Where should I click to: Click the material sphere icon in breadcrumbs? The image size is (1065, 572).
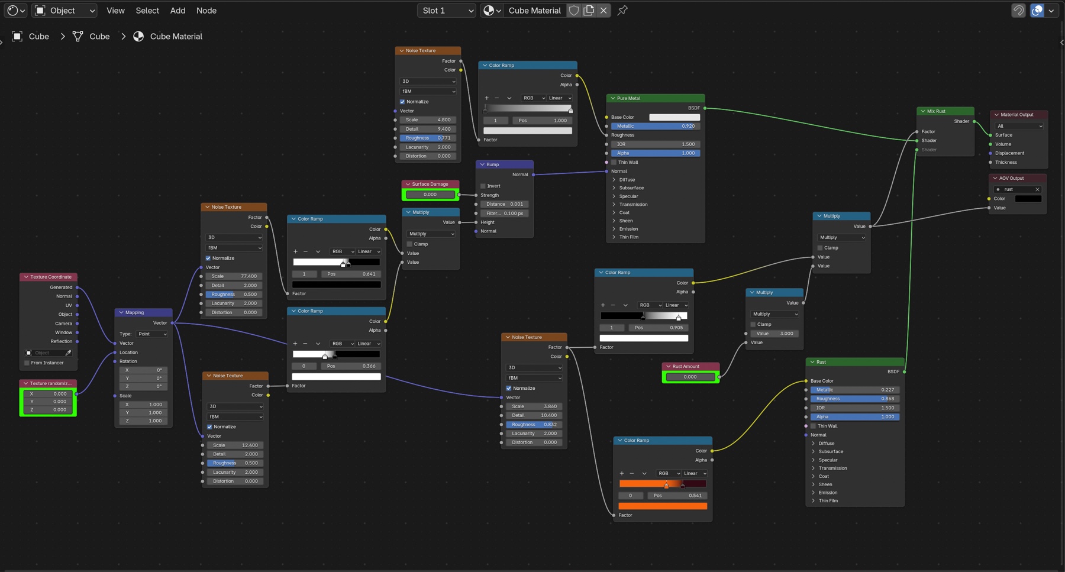pyautogui.click(x=138, y=37)
